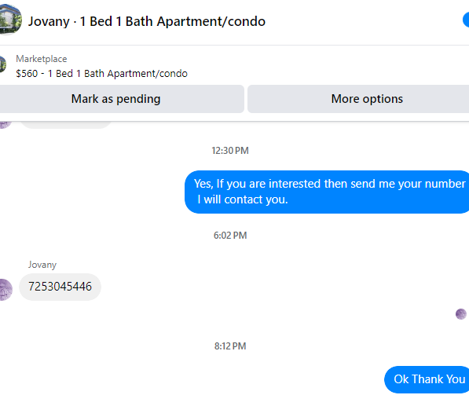469x395 pixels.
Task: Click the cut-off gray bubble under the buttons
Action: coord(66,125)
